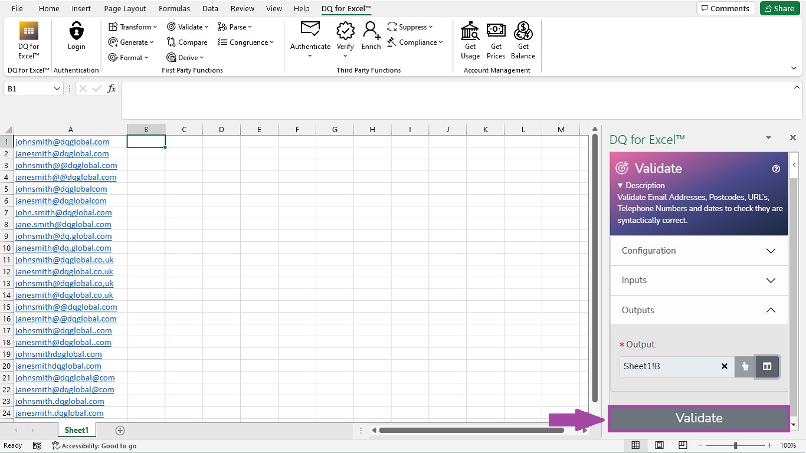Screen dimensions: 806x453
Task: Open the Comments pane
Action: pos(726,8)
